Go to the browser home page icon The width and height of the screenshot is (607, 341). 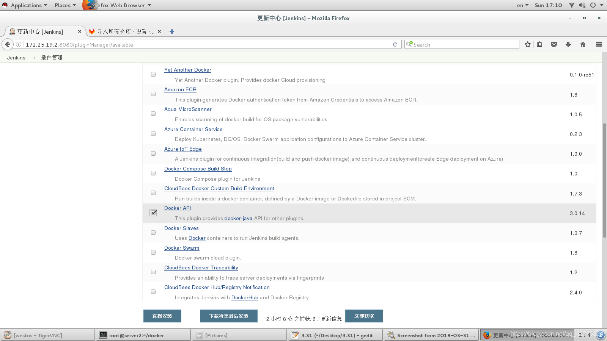[x=583, y=44]
